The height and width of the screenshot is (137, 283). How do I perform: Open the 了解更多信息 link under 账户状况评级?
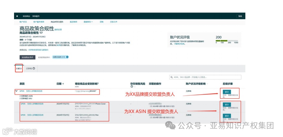179,44
